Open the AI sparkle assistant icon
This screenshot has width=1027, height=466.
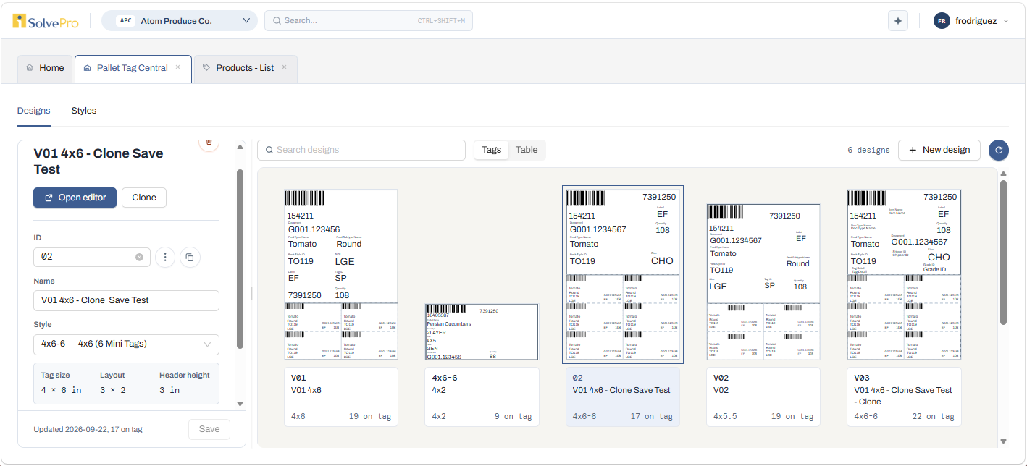pos(898,21)
